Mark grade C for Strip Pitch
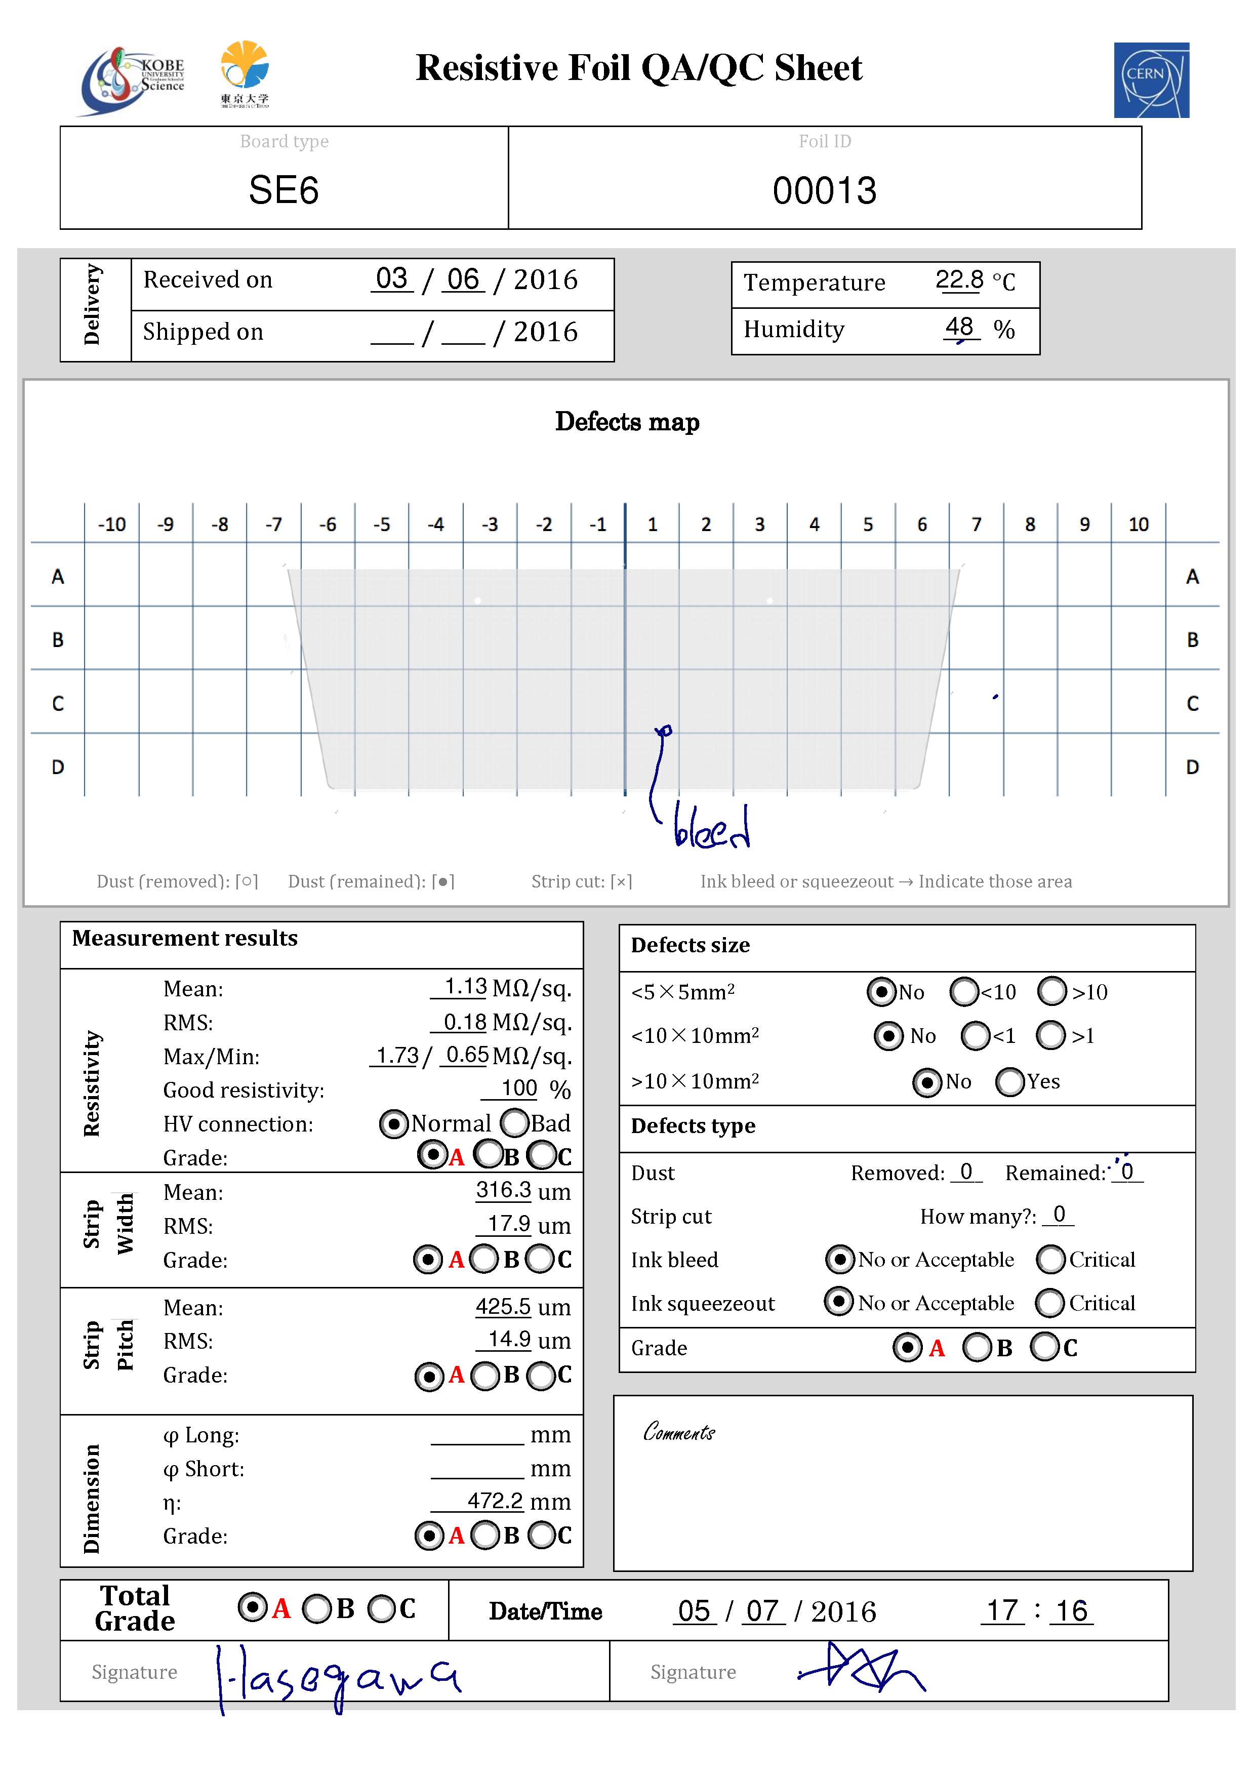The height and width of the screenshot is (1776, 1256). (x=541, y=1376)
